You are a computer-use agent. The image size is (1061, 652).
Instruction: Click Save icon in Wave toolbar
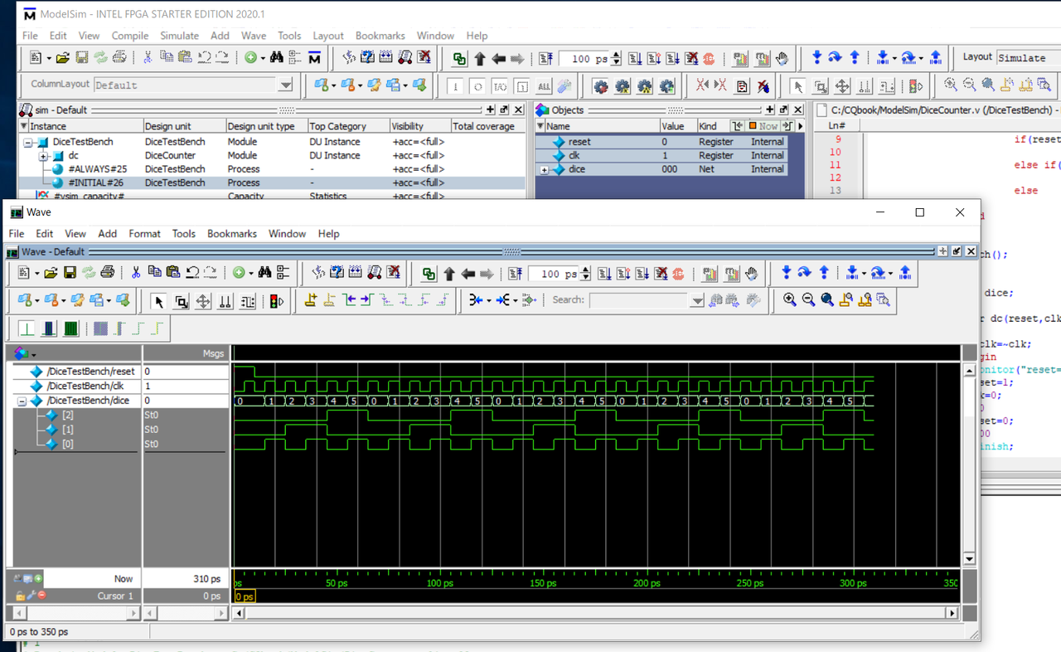(70, 273)
